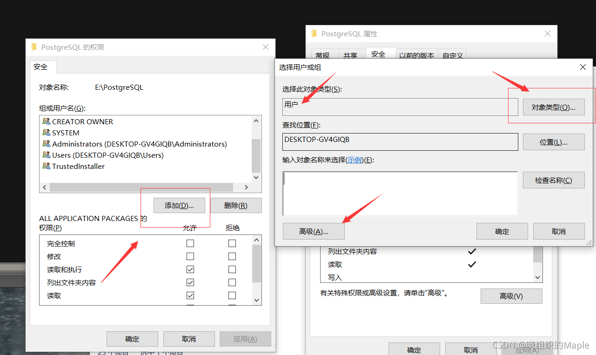
Task: Click the 位置(L)... button
Action: (554, 142)
